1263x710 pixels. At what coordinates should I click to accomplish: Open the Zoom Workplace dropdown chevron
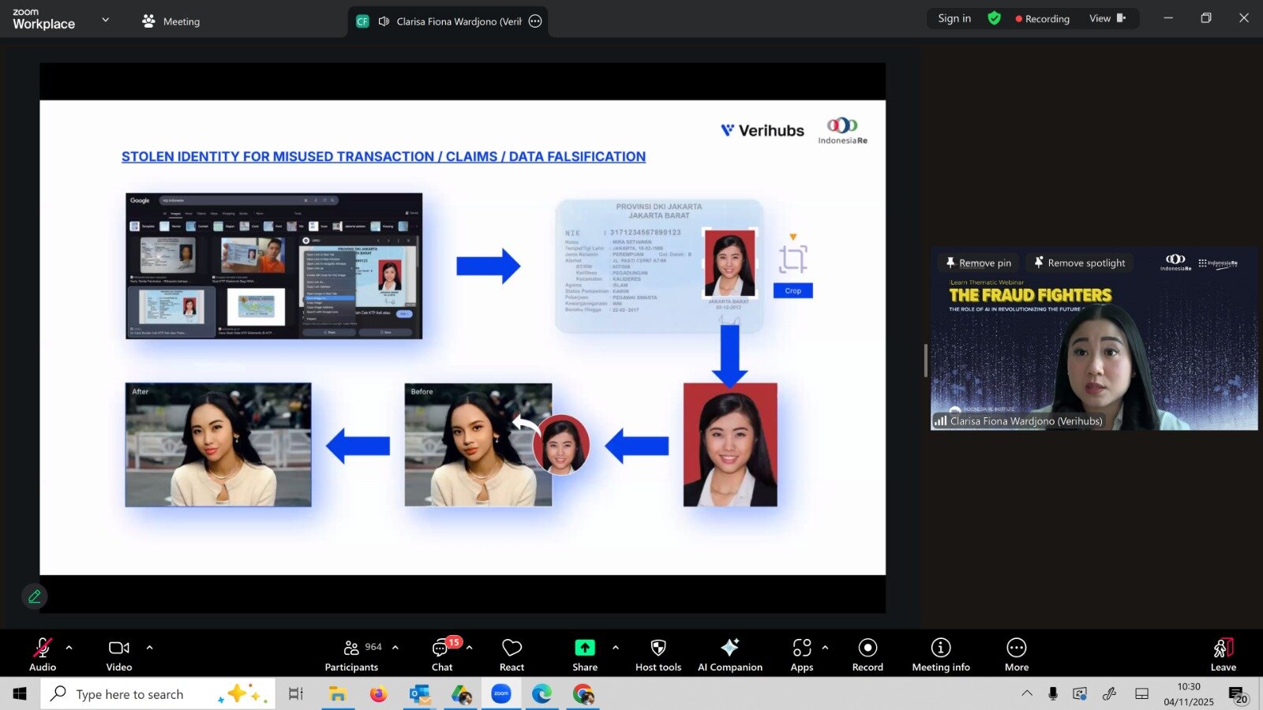106,20
